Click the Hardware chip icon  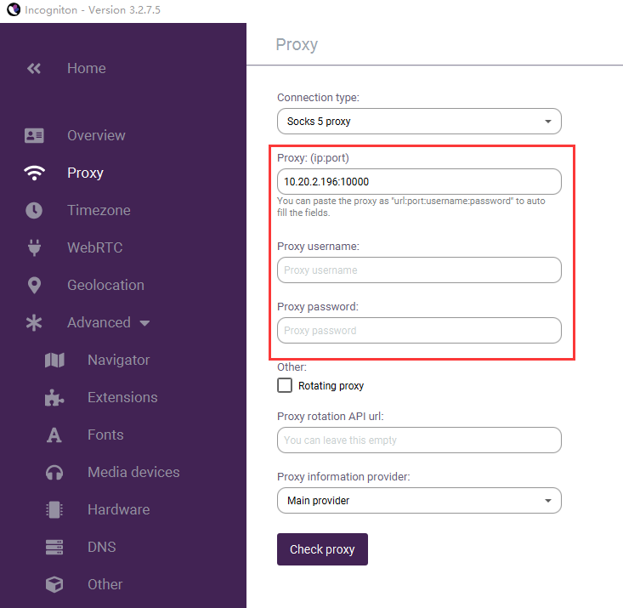pyautogui.click(x=54, y=509)
